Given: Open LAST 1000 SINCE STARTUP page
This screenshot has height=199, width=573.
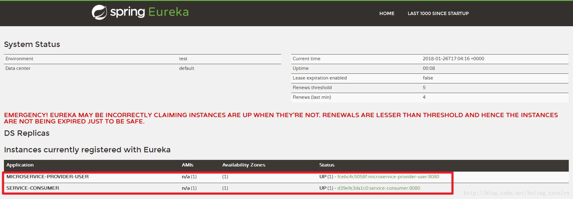Looking at the screenshot, I should point(438,14).
